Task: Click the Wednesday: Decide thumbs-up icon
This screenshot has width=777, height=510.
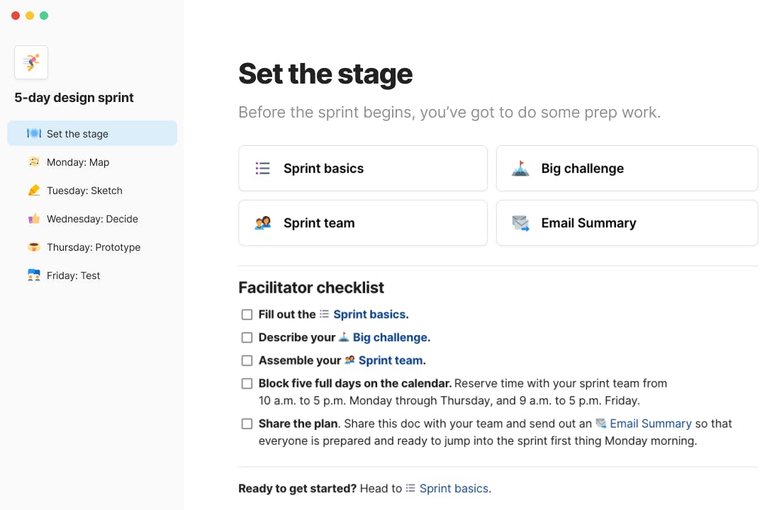Action: click(33, 219)
